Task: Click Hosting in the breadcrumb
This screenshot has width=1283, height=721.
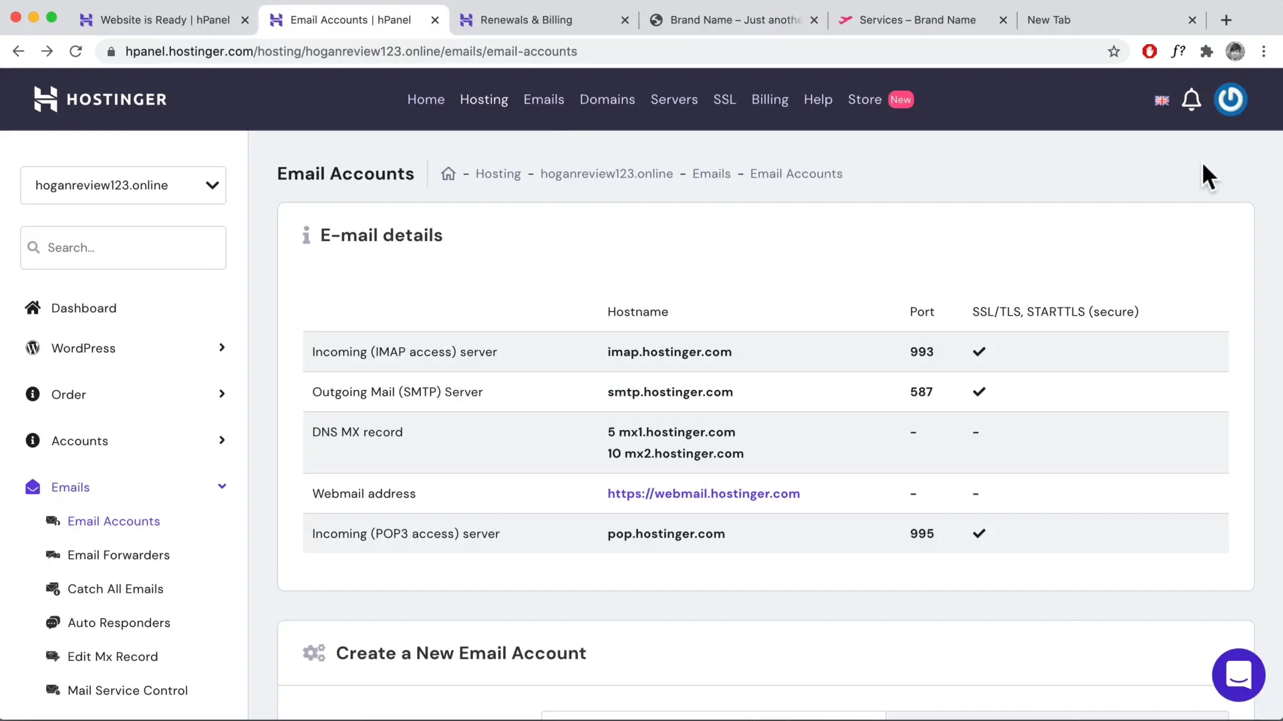Action: pyautogui.click(x=498, y=174)
